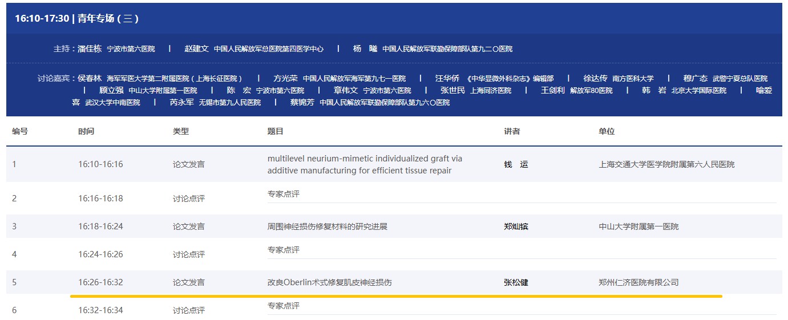Click 专家点评 in the 16:24-16:26 row
Image resolution: width=788 pixels, height=320 pixels.
(x=284, y=250)
